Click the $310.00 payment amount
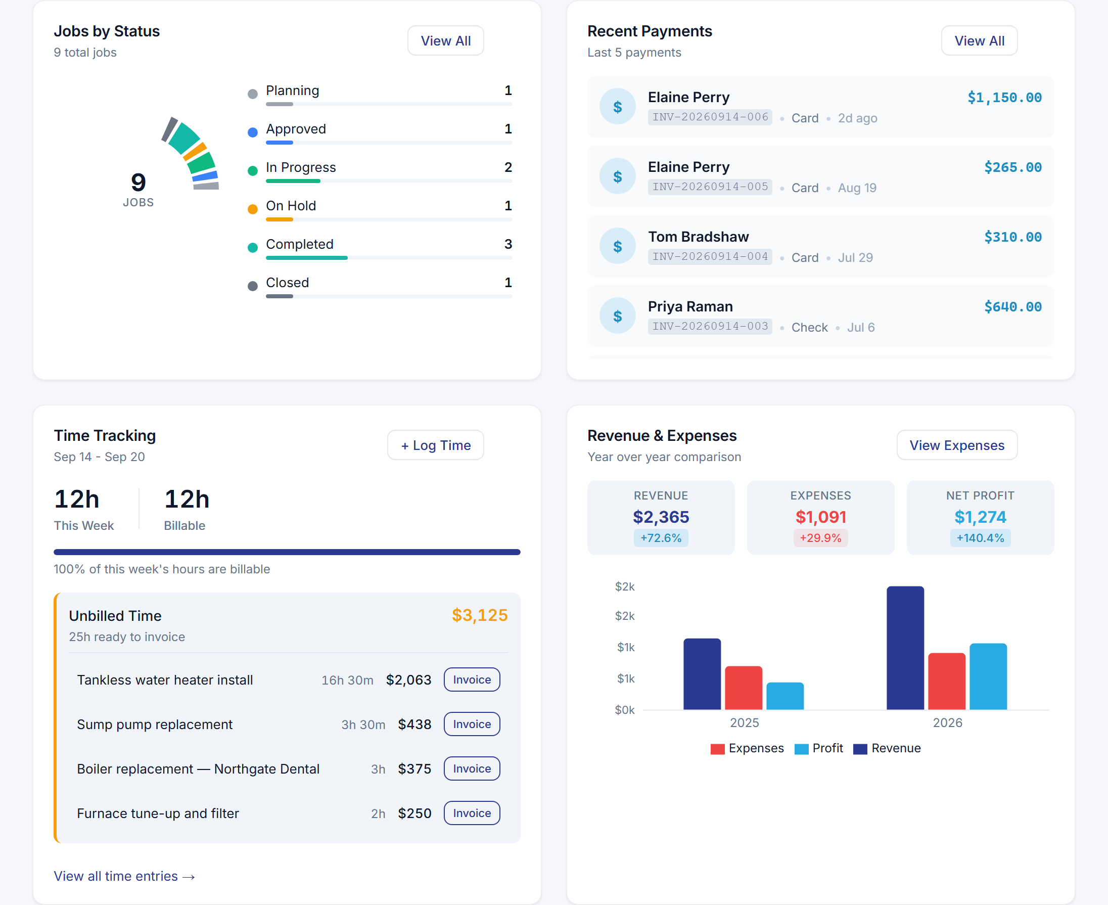 [1012, 237]
